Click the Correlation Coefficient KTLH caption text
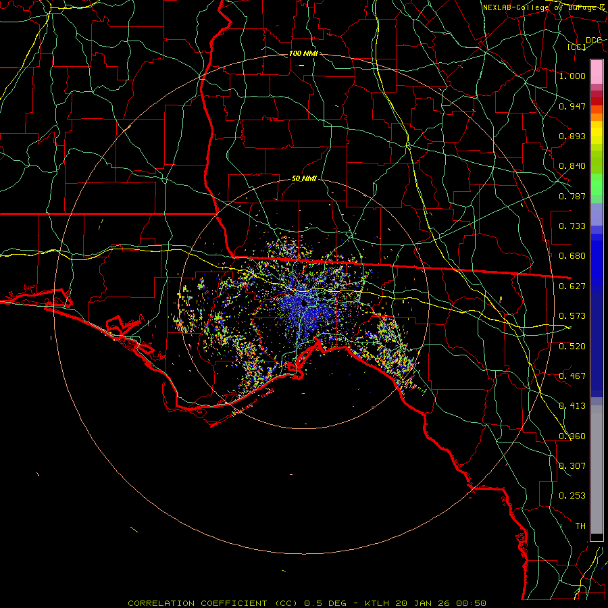Image resolution: width=608 pixels, height=608 pixels. pyautogui.click(x=307, y=603)
